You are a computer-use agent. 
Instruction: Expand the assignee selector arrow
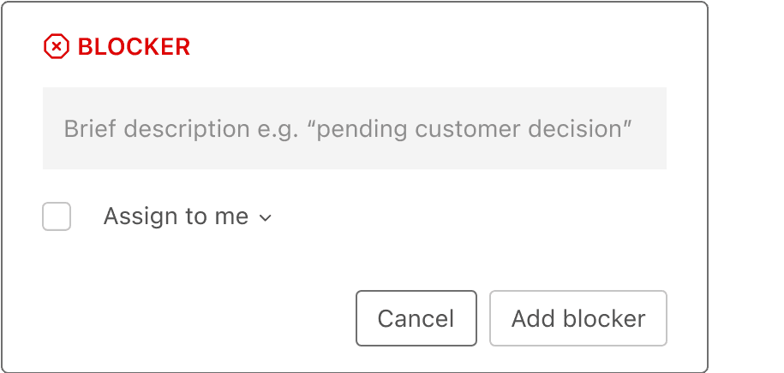click(265, 219)
